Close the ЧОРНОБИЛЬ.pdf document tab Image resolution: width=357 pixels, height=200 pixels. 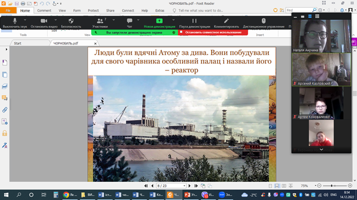click(x=95, y=43)
